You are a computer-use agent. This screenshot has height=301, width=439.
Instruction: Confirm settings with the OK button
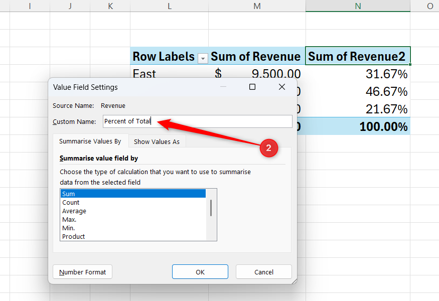click(200, 272)
